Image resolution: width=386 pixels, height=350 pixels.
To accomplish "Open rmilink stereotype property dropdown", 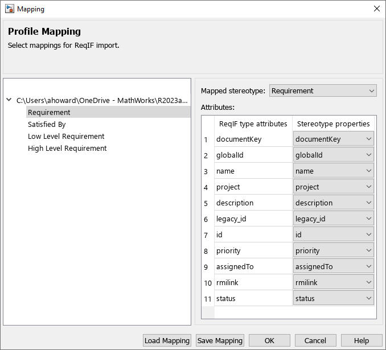I will (333, 282).
